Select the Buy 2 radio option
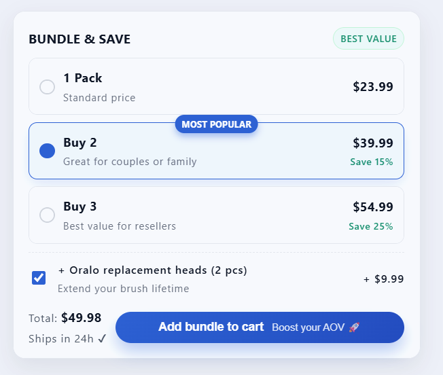This screenshot has height=375, width=443. [x=47, y=151]
